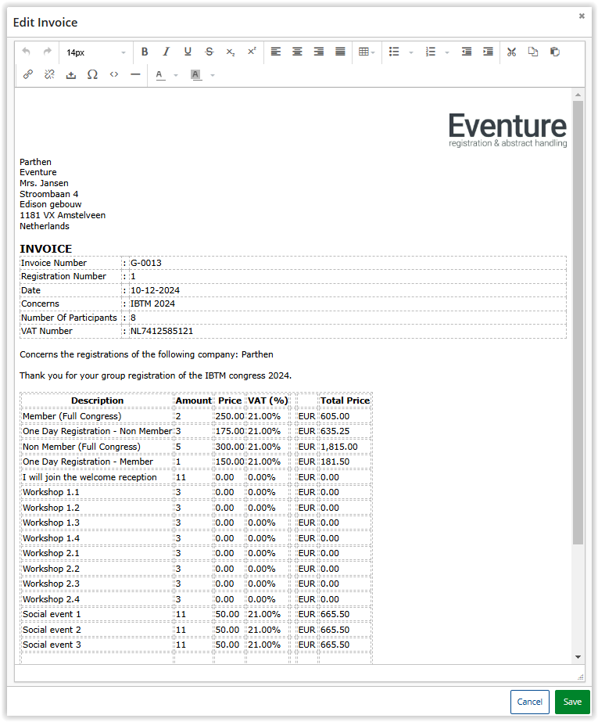Cut selected content

[511, 52]
